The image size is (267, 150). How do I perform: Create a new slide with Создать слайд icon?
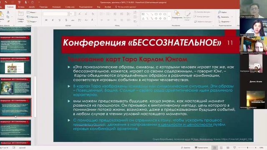coord(20,17)
